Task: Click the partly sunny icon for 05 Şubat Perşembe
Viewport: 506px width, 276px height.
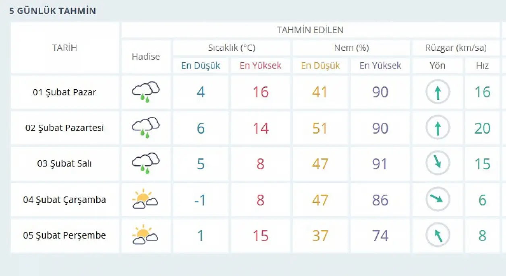Action: tap(145, 236)
